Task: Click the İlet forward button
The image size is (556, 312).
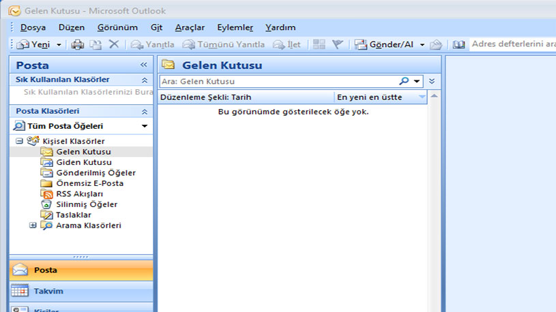Action: [287, 45]
